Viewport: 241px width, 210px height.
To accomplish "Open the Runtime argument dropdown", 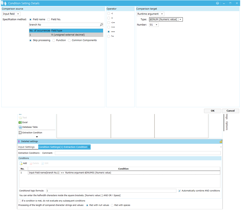I will click(x=150, y=14).
